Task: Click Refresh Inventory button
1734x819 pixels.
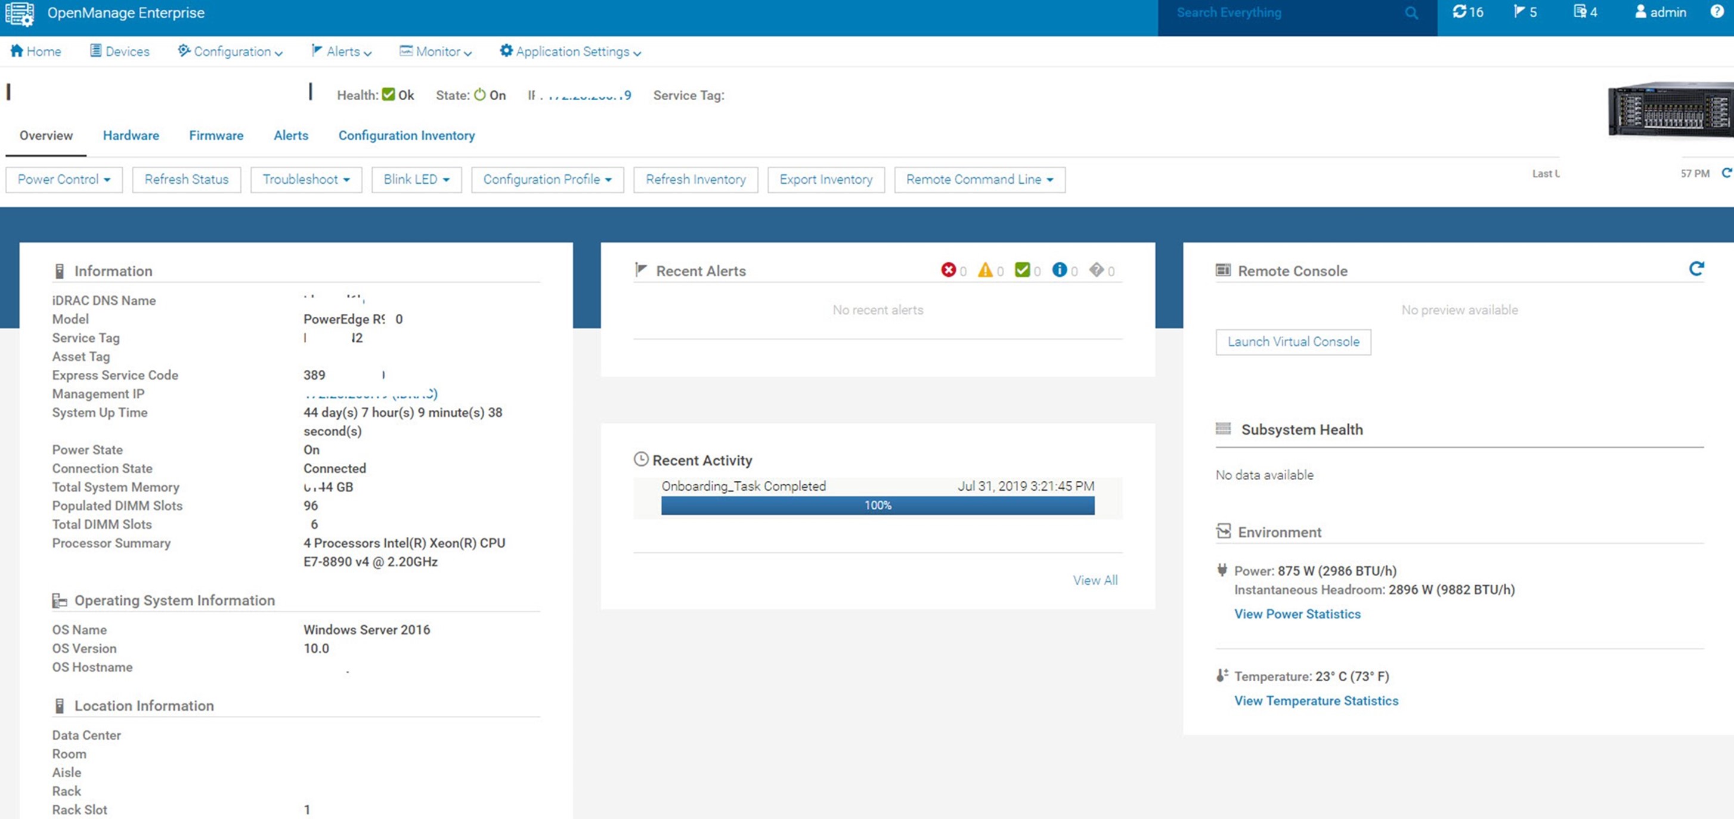Action: click(x=696, y=180)
